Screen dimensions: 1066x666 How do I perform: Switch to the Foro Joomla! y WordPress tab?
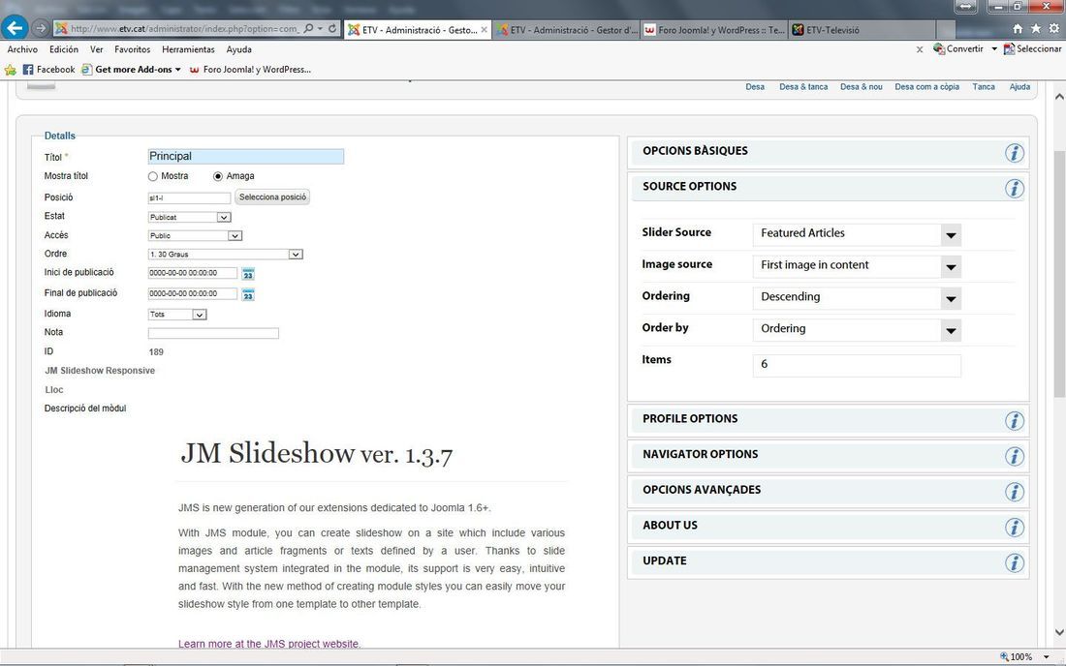[714, 30]
